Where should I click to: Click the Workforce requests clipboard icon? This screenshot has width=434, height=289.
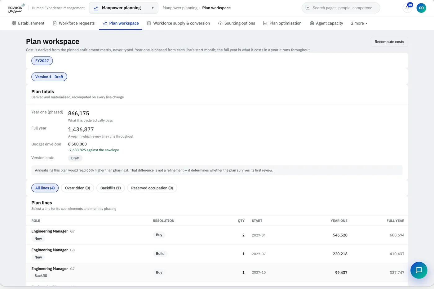[x=55, y=23]
